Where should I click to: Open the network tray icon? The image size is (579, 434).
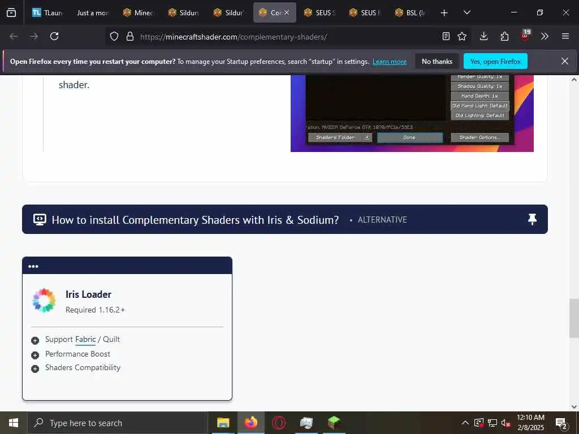[492, 423]
